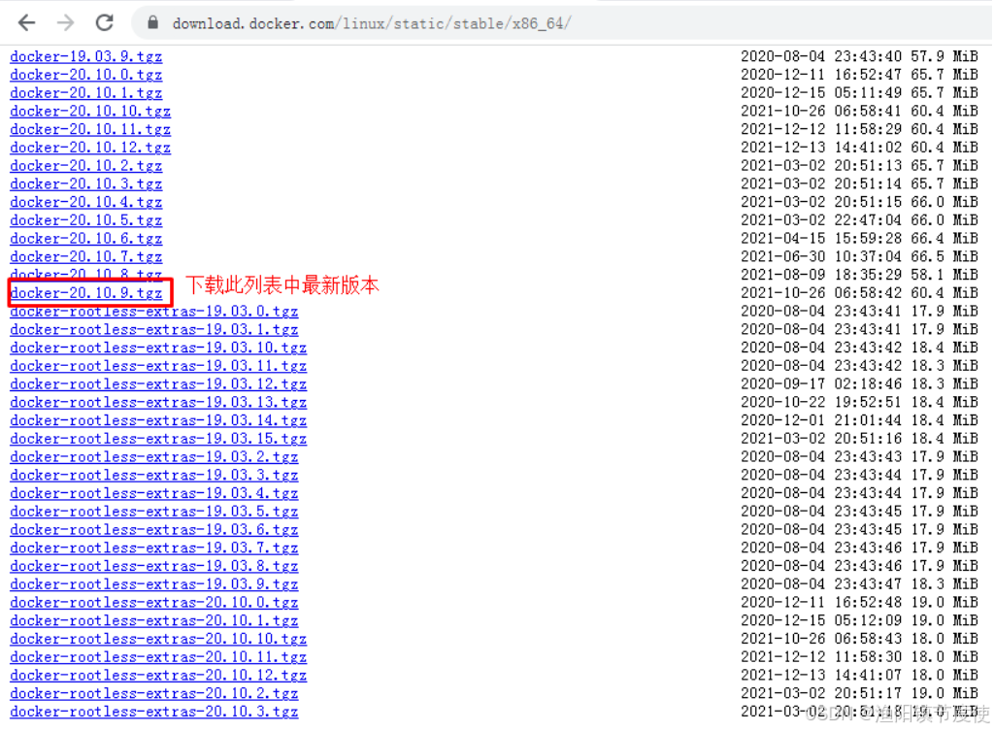Click the browser forward arrow

tap(65, 23)
